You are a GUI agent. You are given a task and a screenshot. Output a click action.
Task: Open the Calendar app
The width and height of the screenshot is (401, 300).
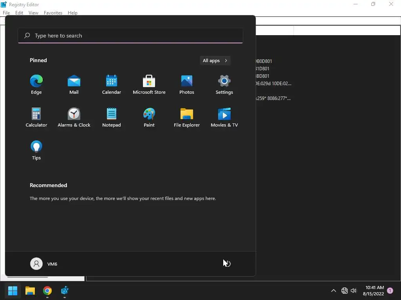112,85
